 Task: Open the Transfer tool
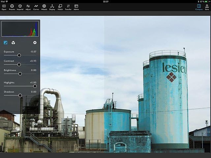pyautogui.click(x=68, y=7)
